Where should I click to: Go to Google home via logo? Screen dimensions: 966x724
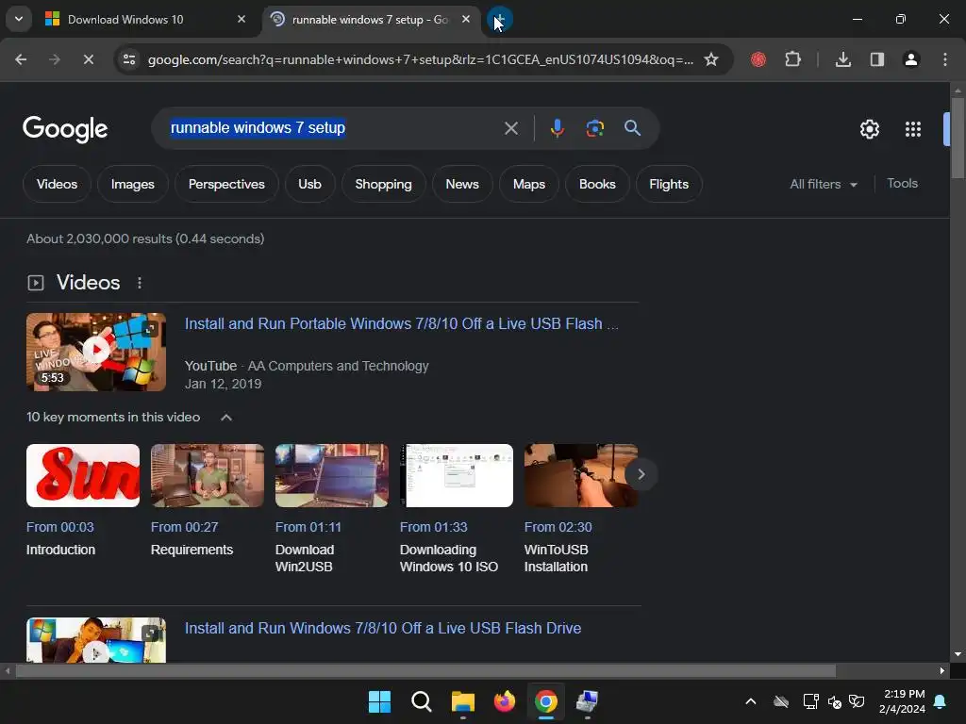tap(65, 129)
